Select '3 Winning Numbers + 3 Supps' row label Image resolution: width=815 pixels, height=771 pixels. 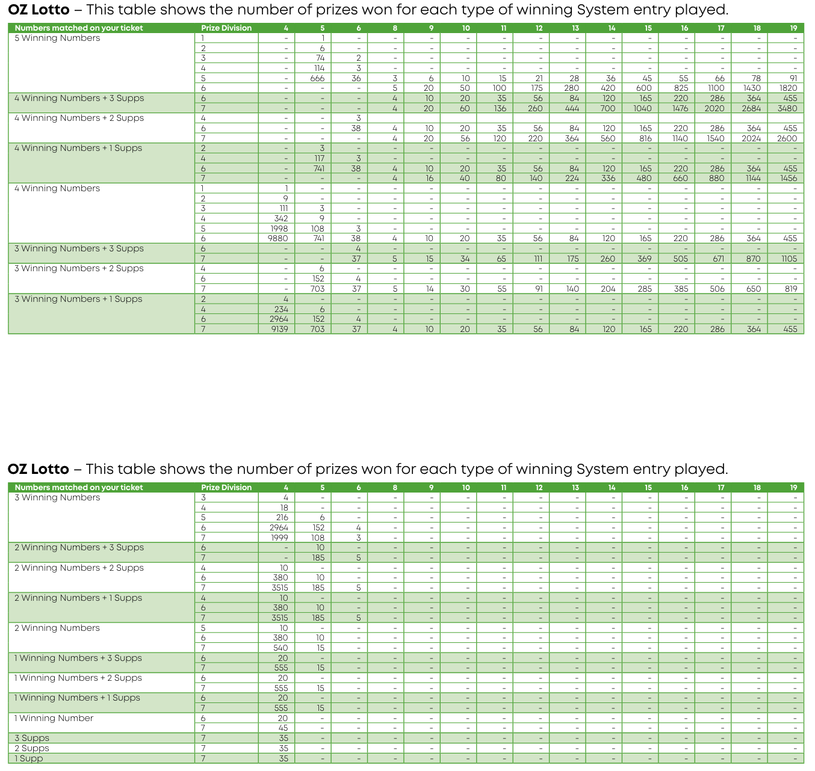pos(79,248)
